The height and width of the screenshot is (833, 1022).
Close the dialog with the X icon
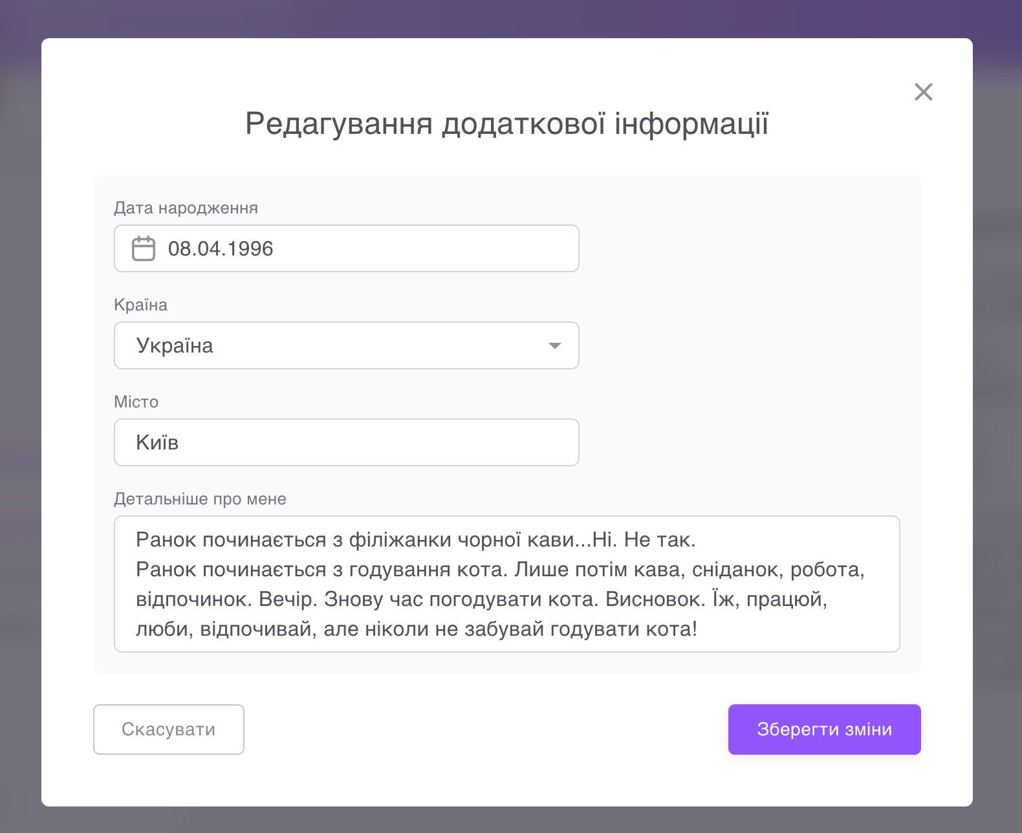[x=923, y=92]
